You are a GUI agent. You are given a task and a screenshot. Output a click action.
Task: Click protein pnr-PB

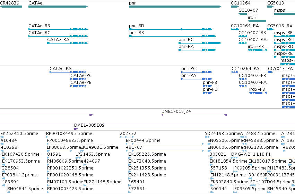208,86
